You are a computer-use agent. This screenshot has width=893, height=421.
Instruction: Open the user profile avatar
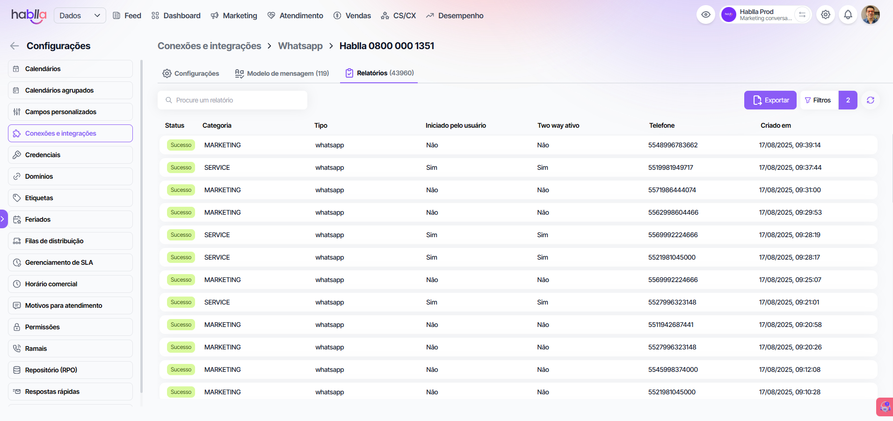click(x=870, y=15)
